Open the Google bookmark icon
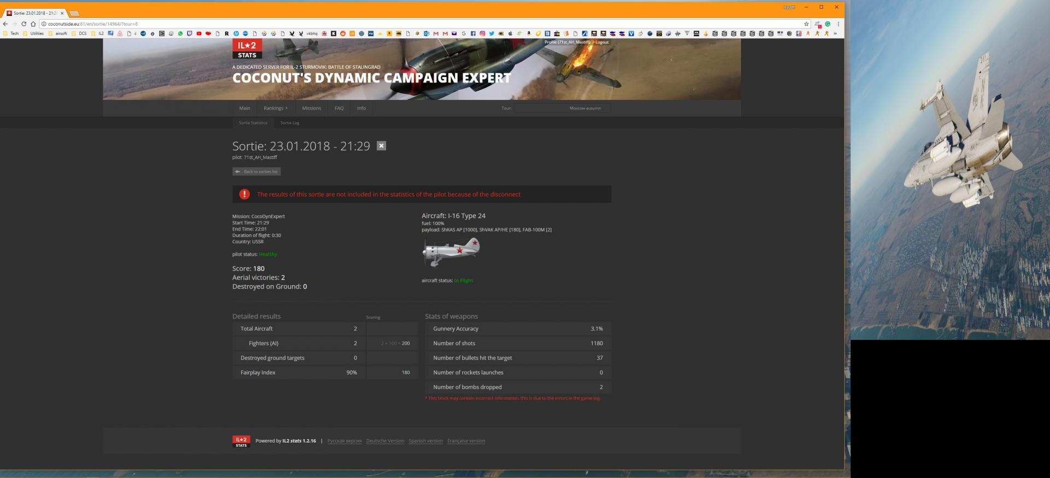 (464, 33)
